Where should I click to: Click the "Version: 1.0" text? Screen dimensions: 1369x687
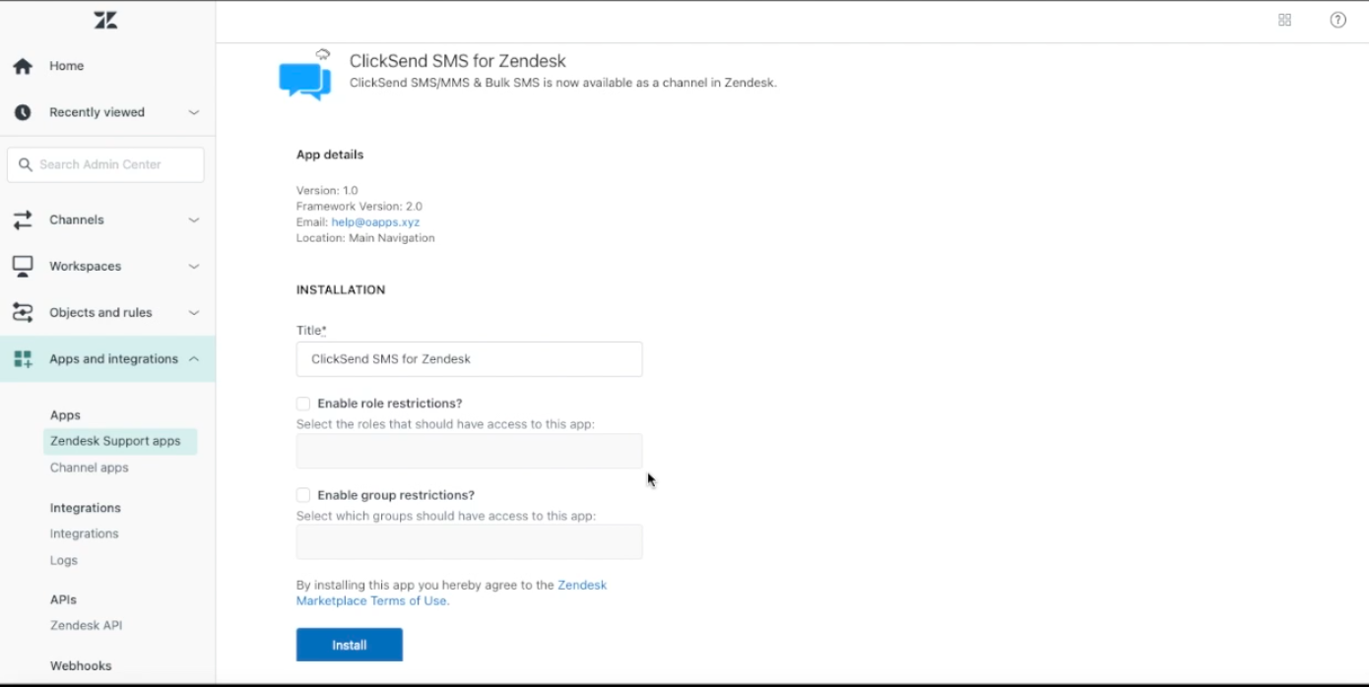point(327,191)
